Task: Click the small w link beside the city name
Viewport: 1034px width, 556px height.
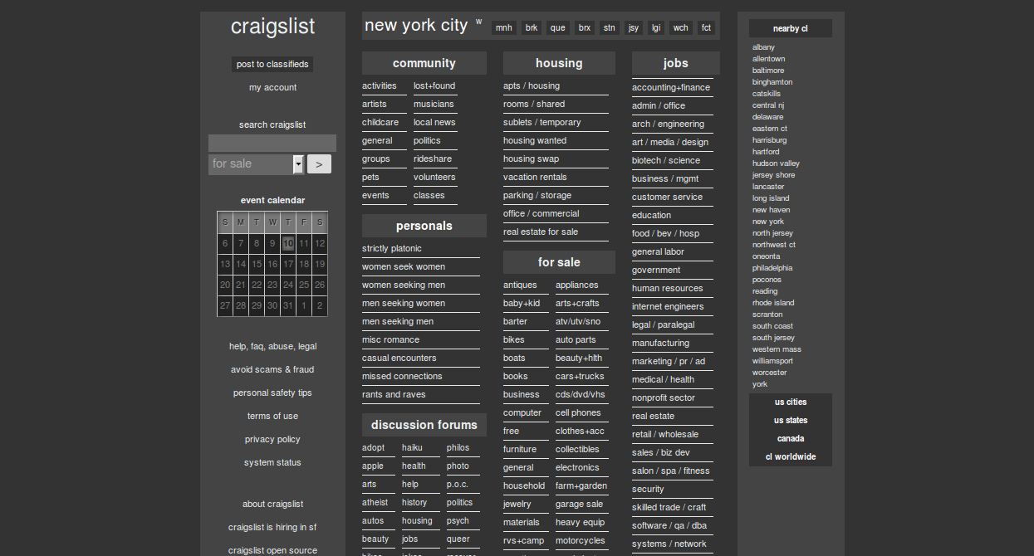Action: [478, 22]
